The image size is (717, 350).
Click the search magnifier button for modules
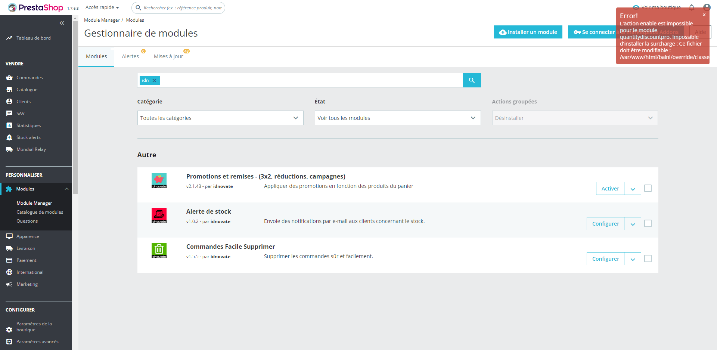(x=472, y=80)
